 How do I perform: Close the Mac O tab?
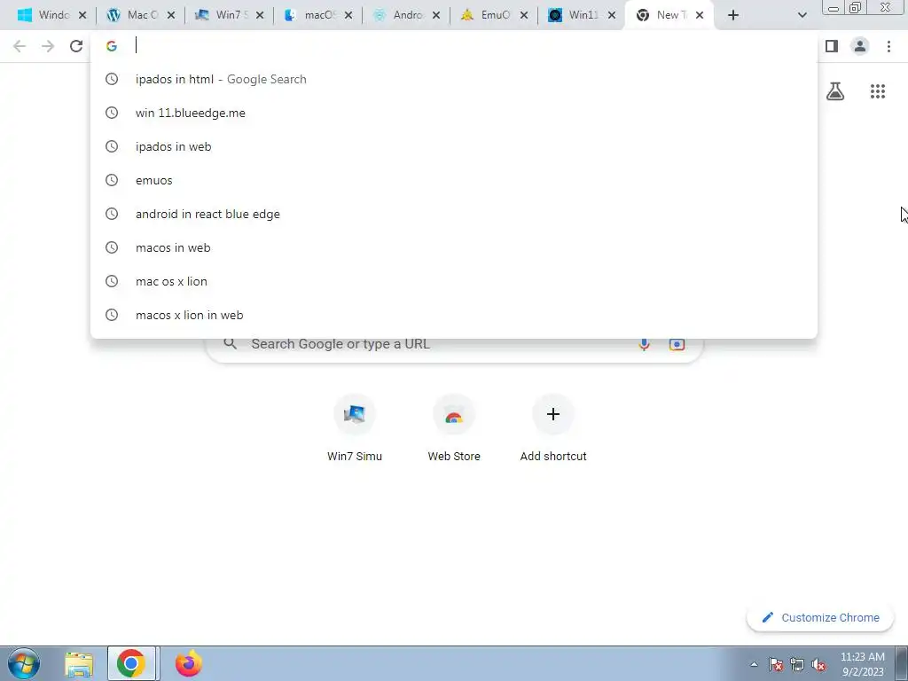point(171,15)
